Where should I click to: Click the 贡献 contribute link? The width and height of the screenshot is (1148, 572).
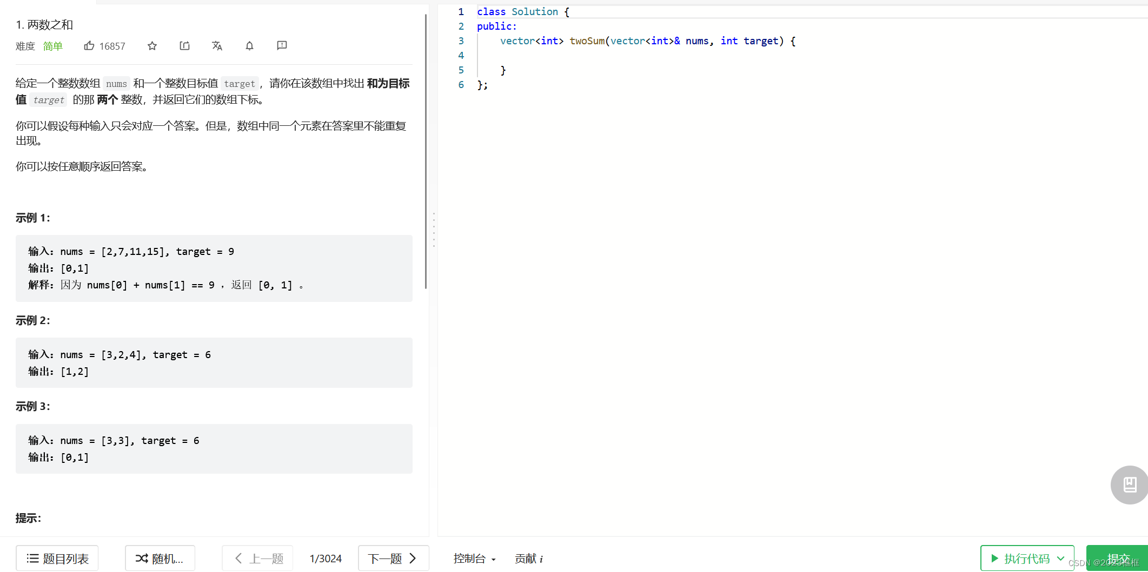pyautogui.click(x=528, y=558)
